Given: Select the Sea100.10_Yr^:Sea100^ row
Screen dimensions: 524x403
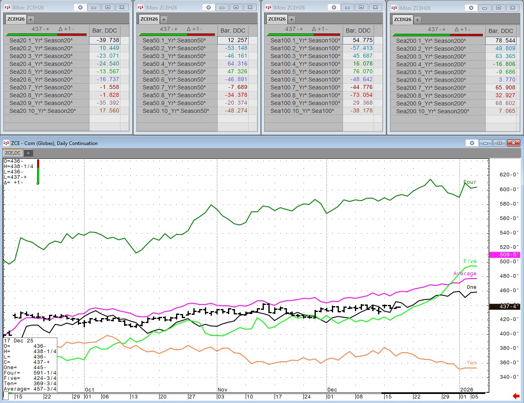Looking at the screenshot, I should pos(303,111).
